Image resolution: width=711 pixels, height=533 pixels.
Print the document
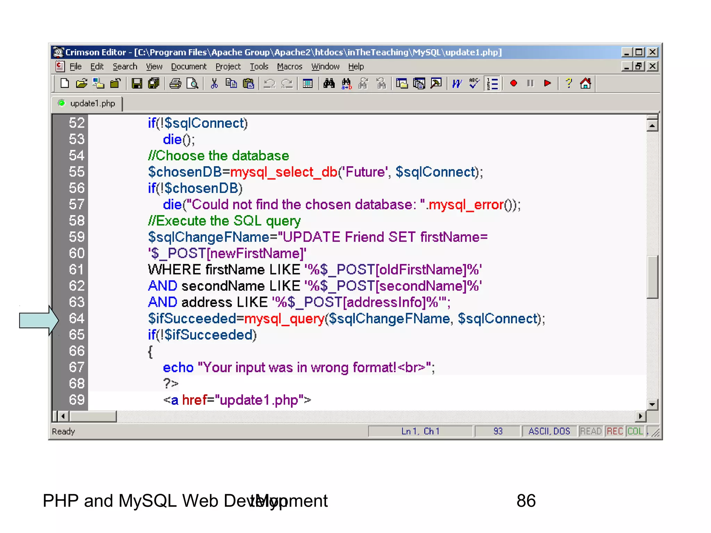pos(175,84)
